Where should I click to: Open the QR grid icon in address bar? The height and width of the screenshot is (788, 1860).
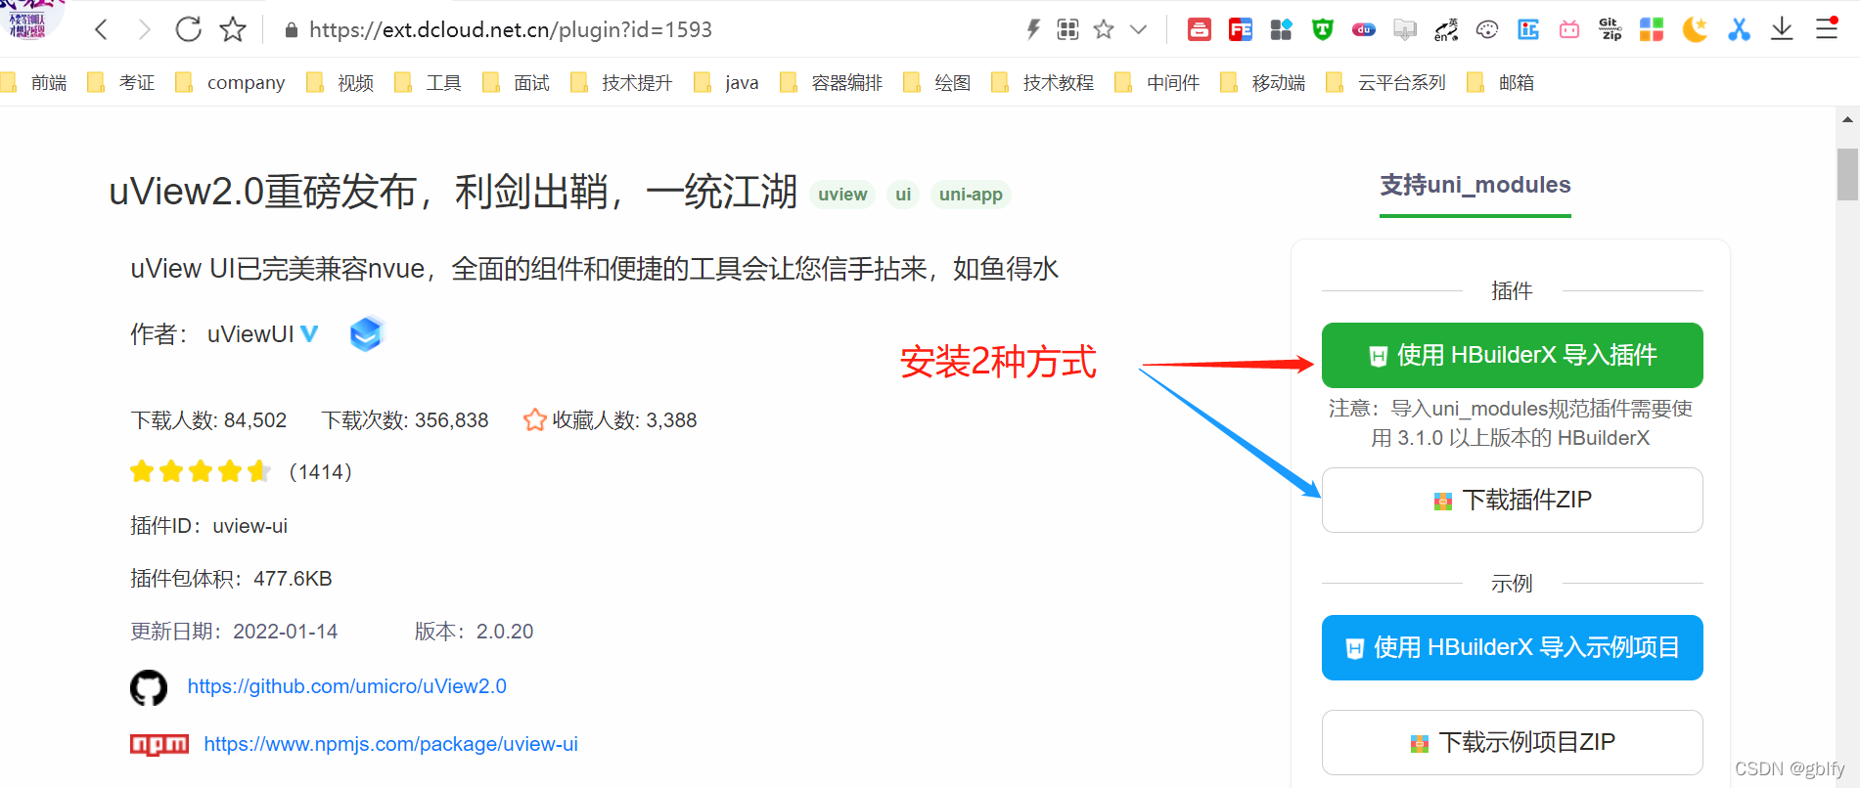pos(1067,29)
